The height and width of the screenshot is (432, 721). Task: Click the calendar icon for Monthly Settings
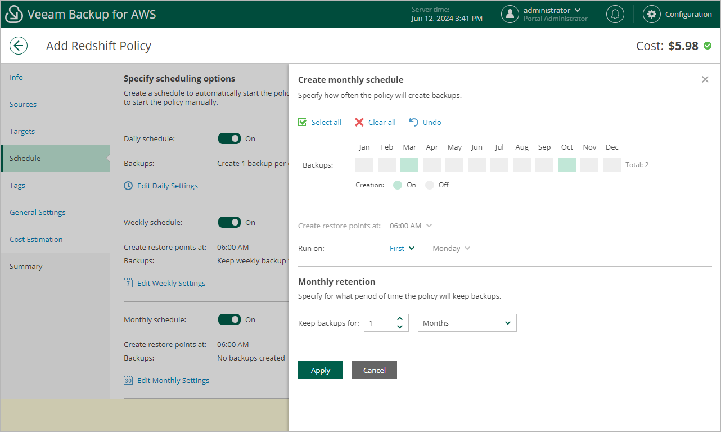128,380
